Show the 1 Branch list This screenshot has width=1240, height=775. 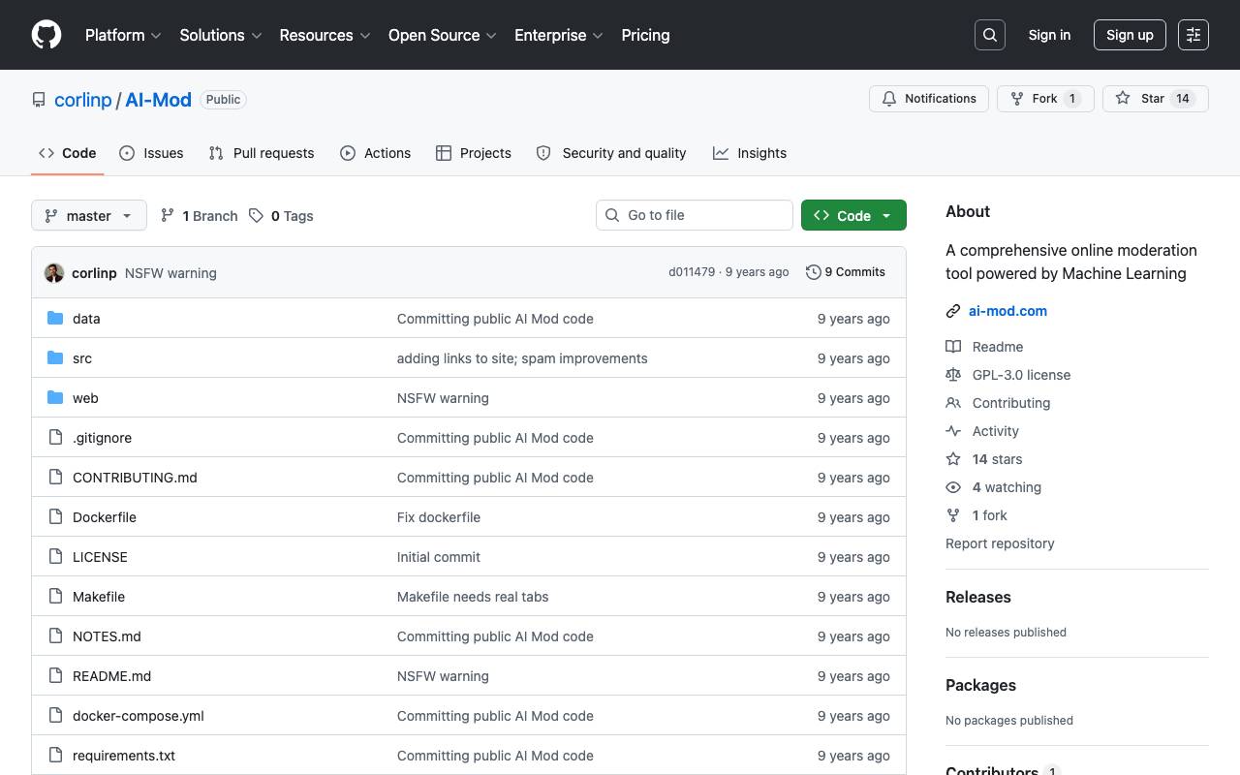tap(200, 216)
